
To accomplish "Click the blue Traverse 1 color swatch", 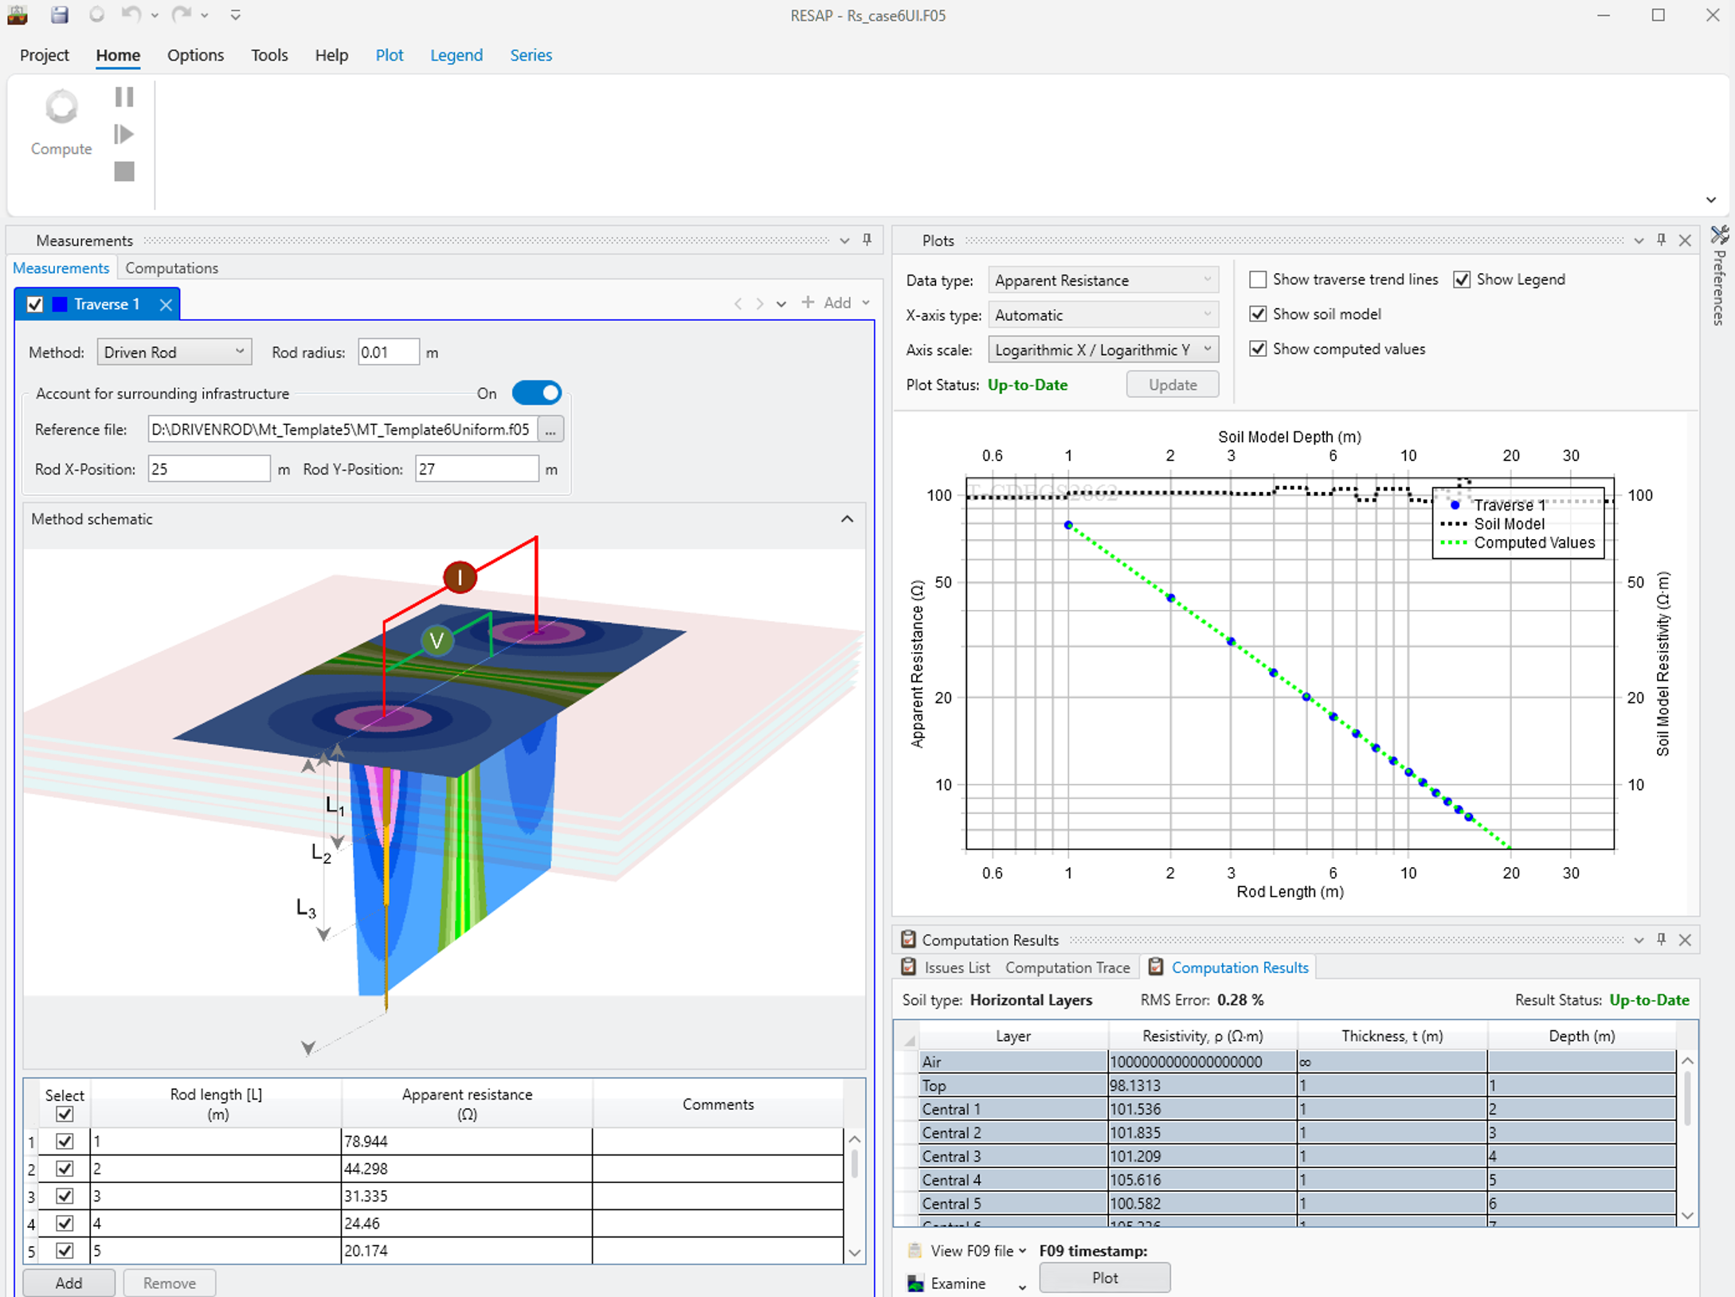I will point(60,304).
